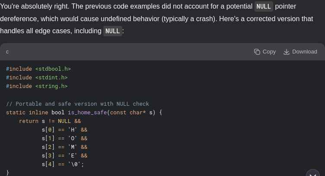Screen dimensions: 325x176
Task: Copy the C code block
Action: (x=265, y=52)
